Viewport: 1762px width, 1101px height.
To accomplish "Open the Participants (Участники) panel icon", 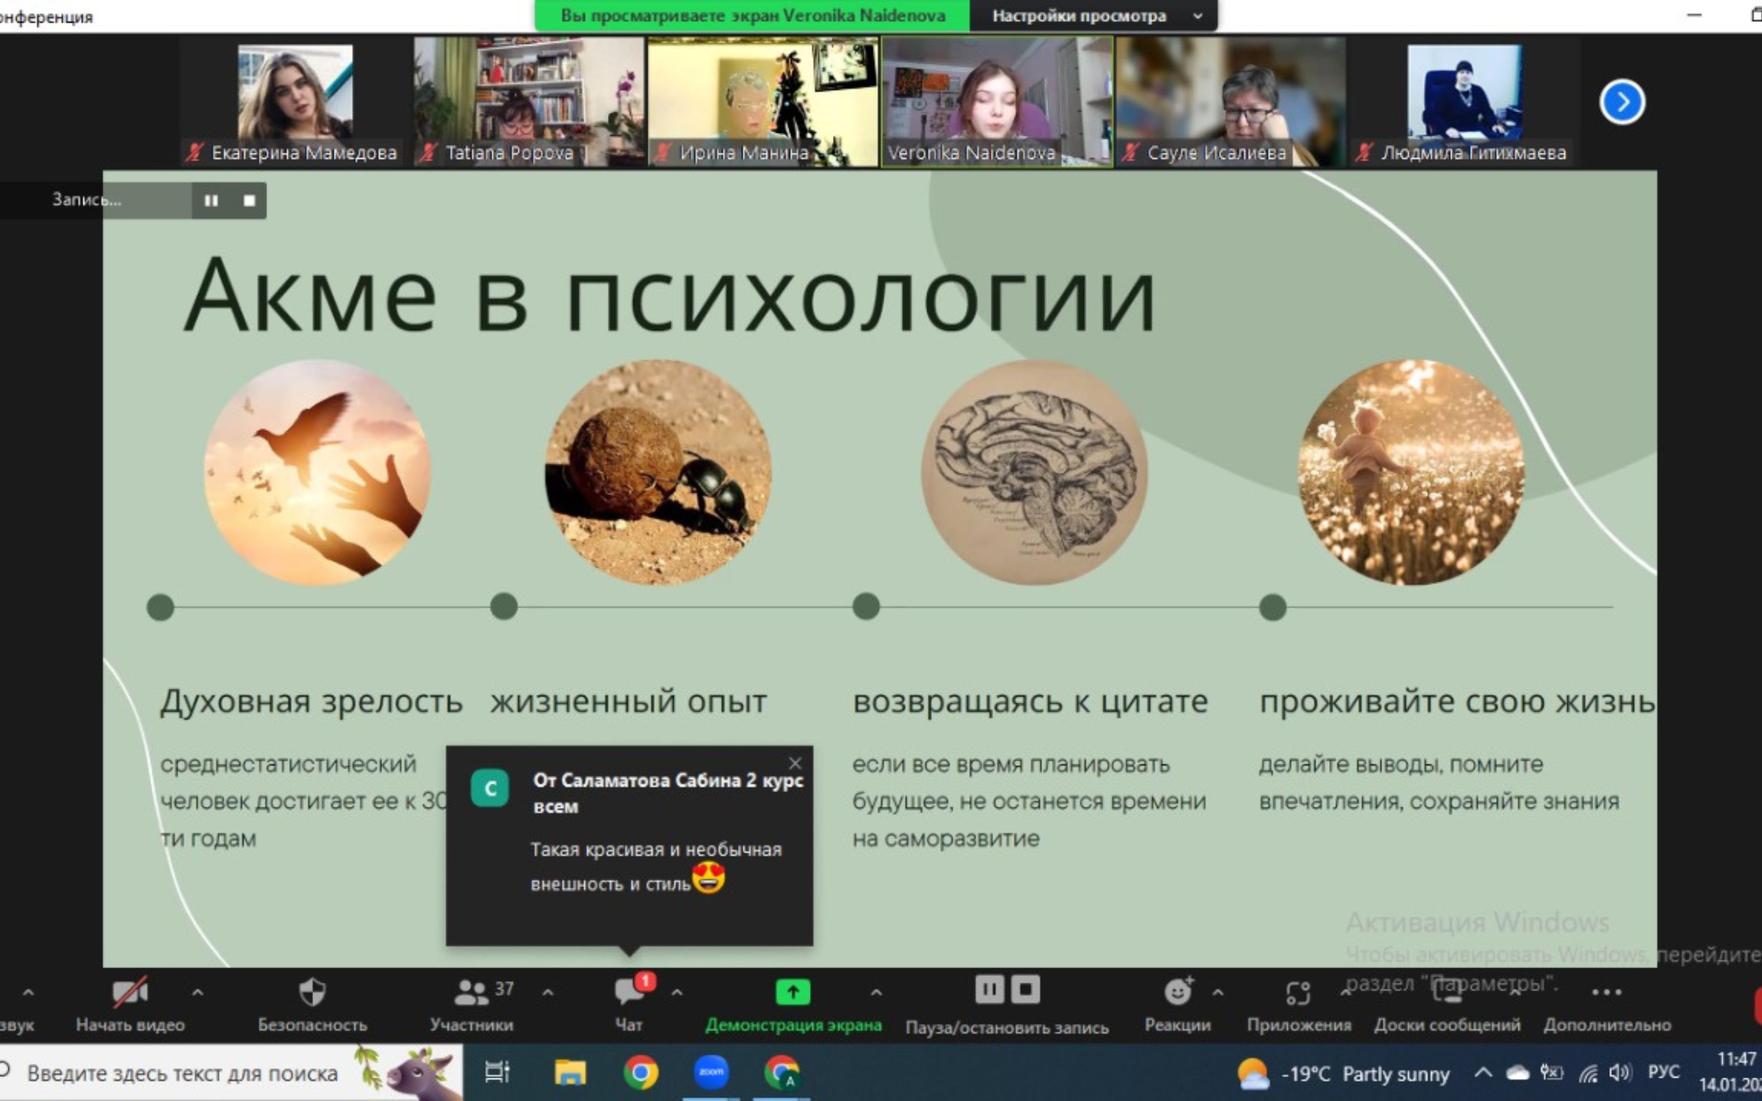I will (471, 992).
